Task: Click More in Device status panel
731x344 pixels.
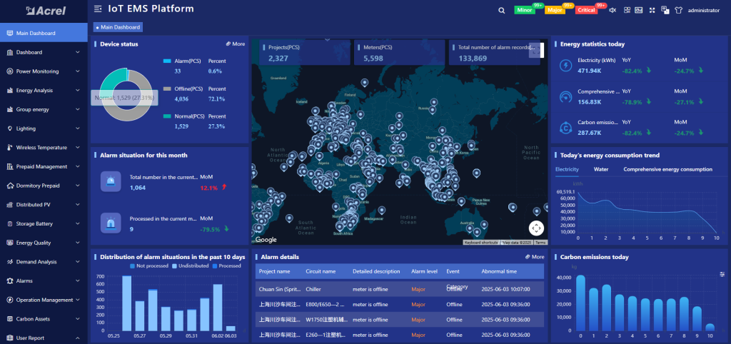Action: (x=235, y=44)
